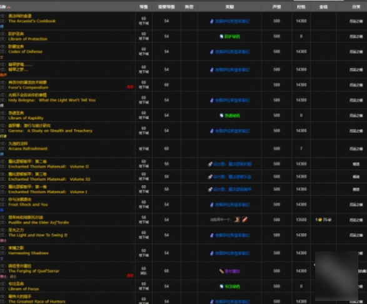Viewport: 367px width, 304px height.
Task: Open the green reward link in Libram of Focus row
Action: [x=232, y=286]
